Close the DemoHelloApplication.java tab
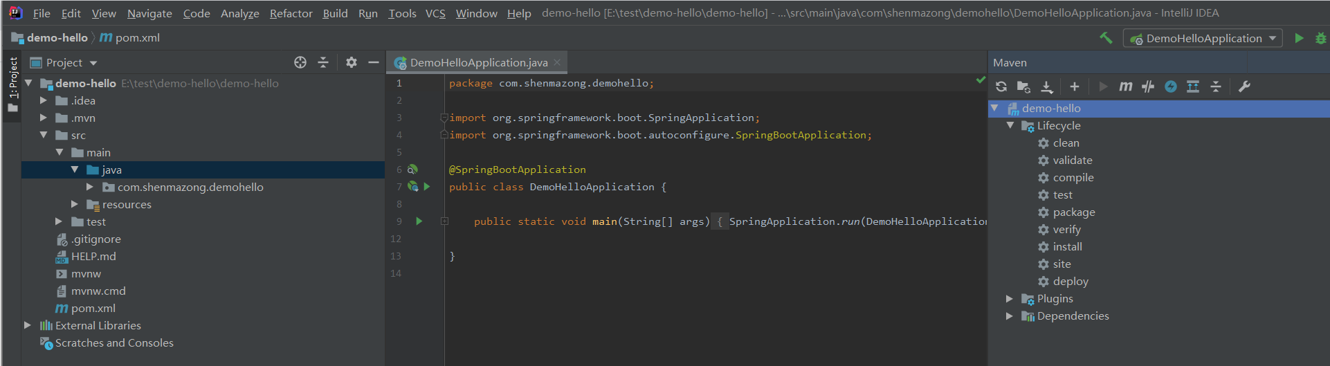 pos(557,62)
